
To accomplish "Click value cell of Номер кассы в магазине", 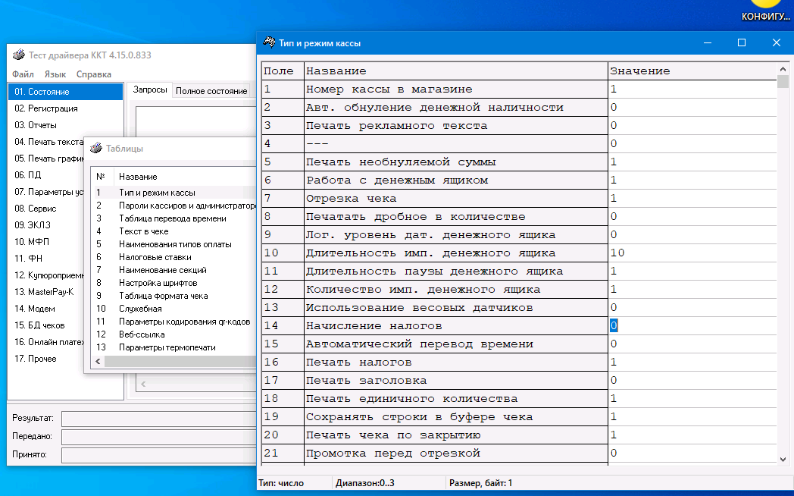I will 692,89.
